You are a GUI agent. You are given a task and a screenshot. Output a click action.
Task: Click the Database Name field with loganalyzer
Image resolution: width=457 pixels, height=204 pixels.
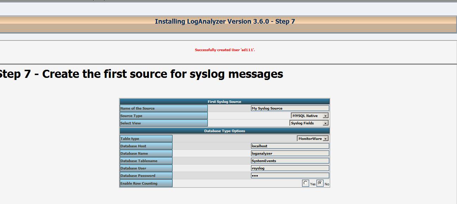pos(290,153)
